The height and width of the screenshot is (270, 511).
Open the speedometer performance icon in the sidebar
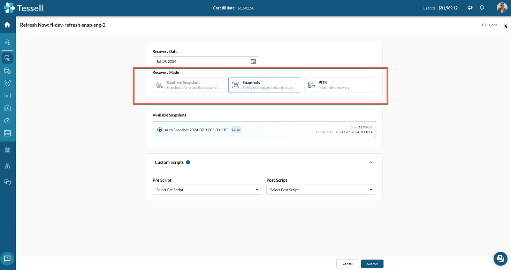(x=7, y=121)
